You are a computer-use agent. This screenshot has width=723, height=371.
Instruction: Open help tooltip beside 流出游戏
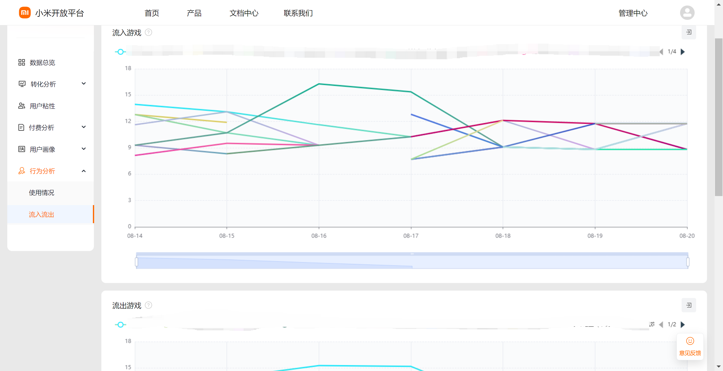click(148, 305)
